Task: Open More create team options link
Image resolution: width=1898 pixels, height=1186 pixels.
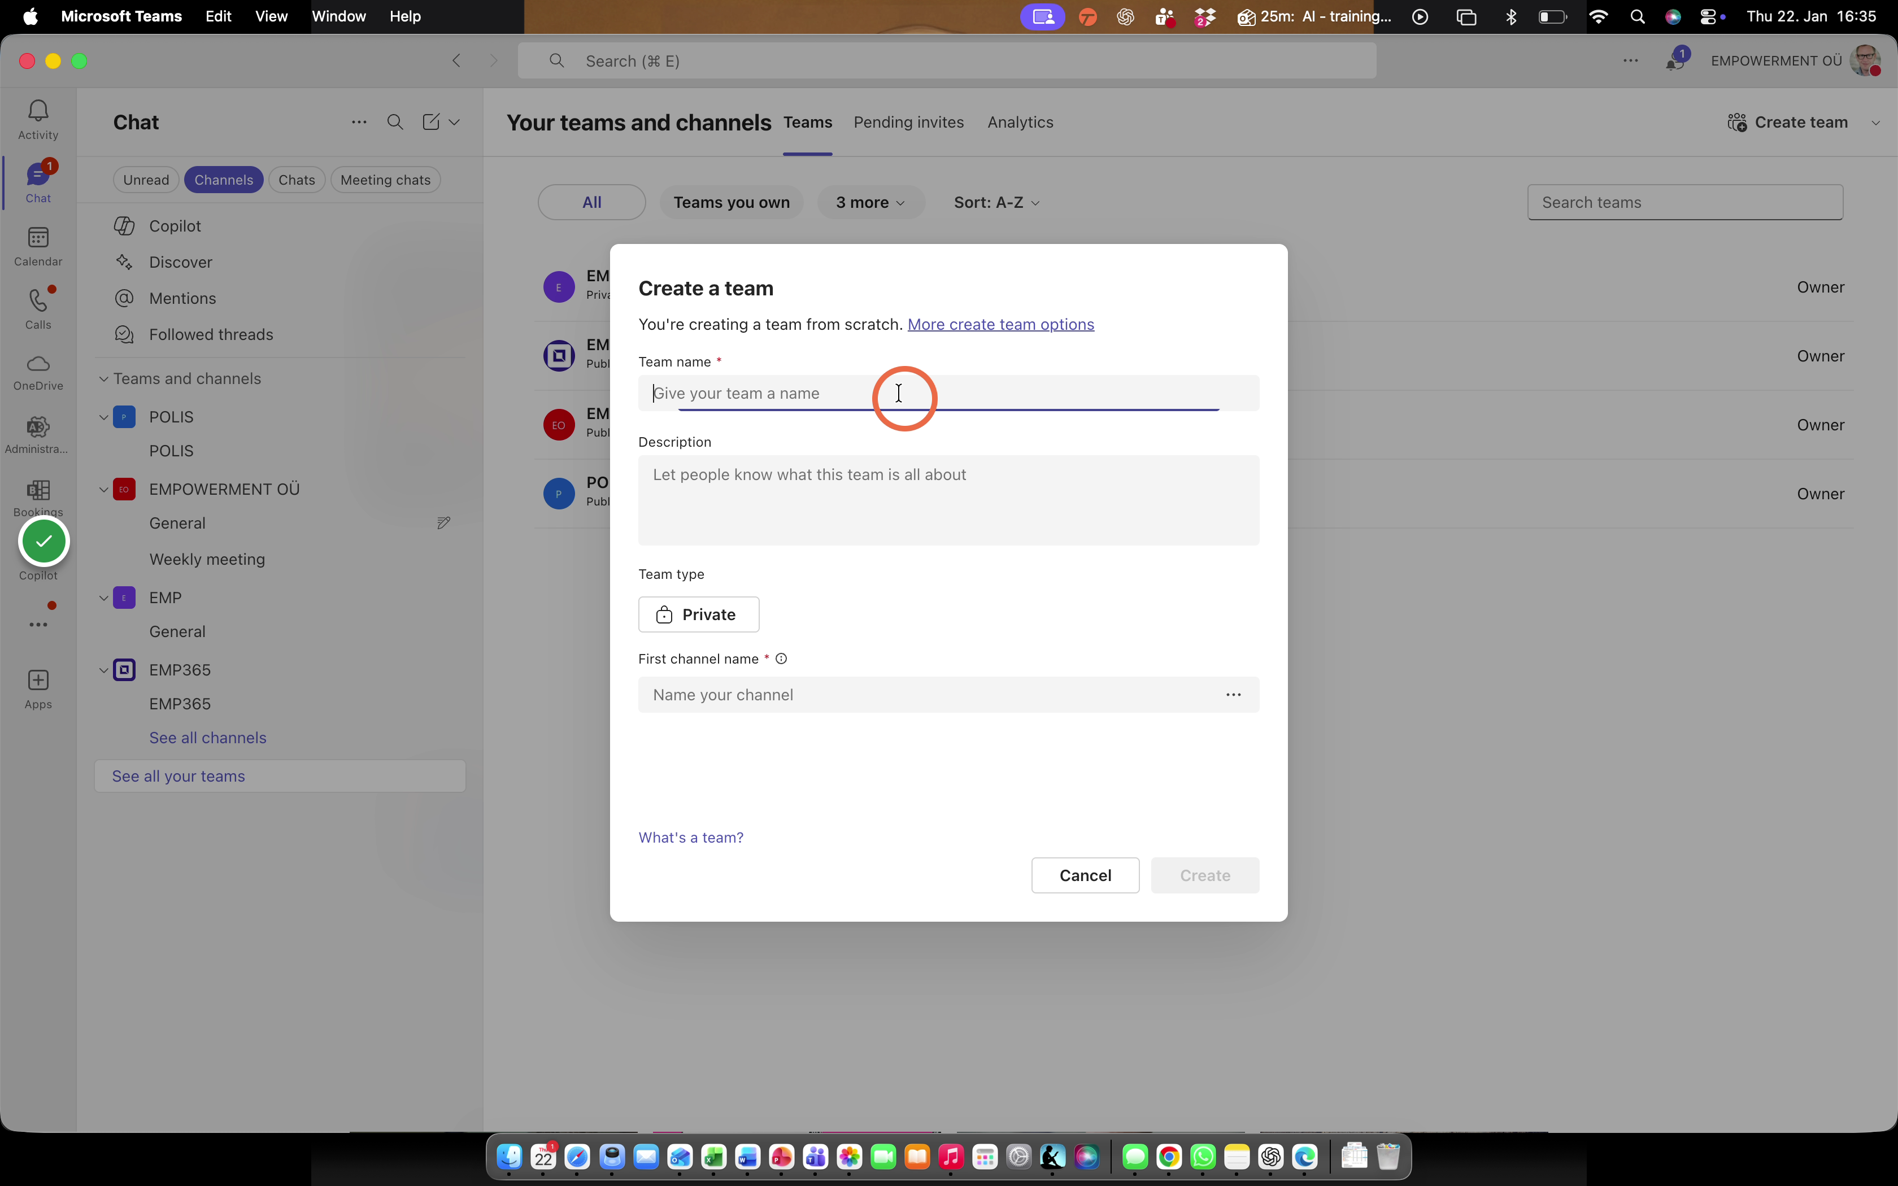Action: (x=1000, y=325)
